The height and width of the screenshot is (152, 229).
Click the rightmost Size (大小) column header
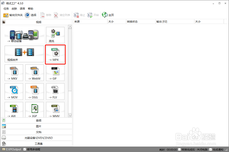pyautogui.click(x=209, y=22)
